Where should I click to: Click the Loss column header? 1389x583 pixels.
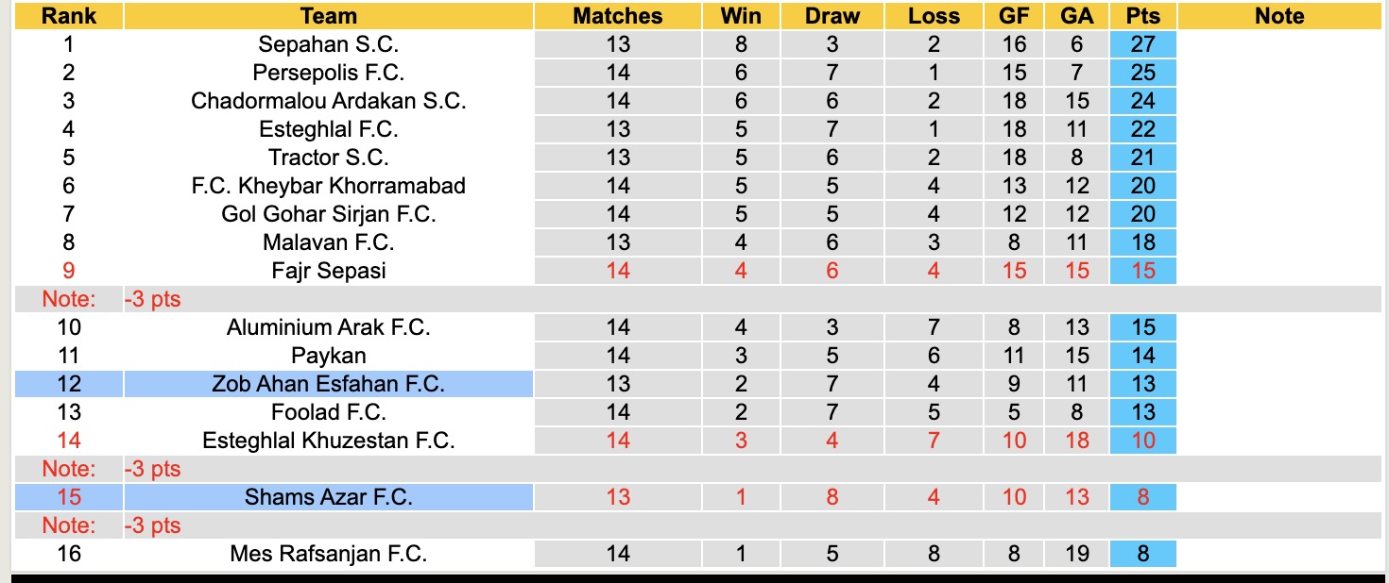tap(934, 16)
